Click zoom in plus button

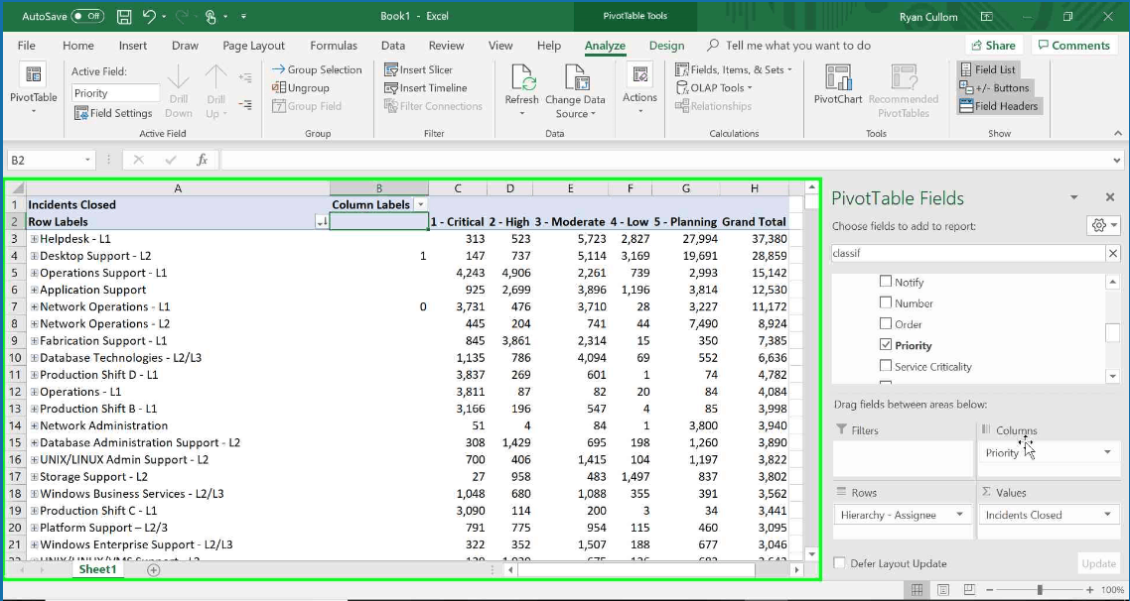tap(1089, 590)
